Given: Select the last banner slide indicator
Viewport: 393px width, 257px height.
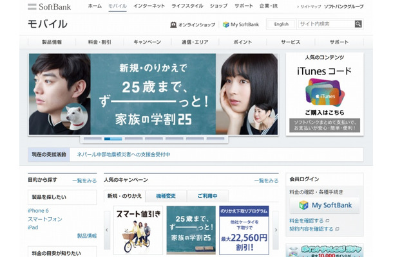Looking at the screenshot, I should 215,139.
